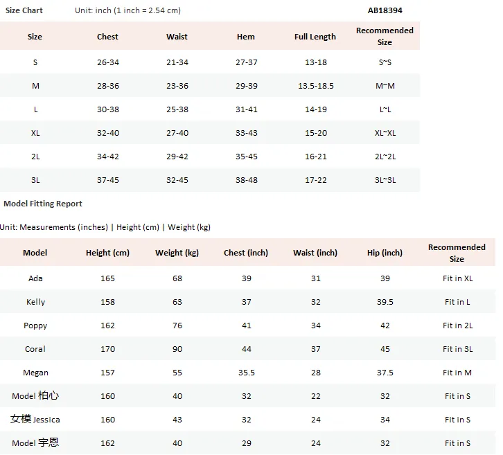This screenshot has width=503, height=455.
Task: Click the Chest column header in size chart
Action: coord(107,37)
